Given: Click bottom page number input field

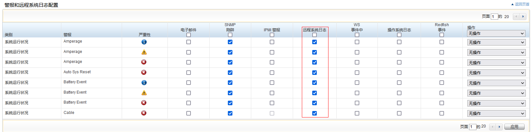Looking at the screenshot, I should [x=473, y=127].
